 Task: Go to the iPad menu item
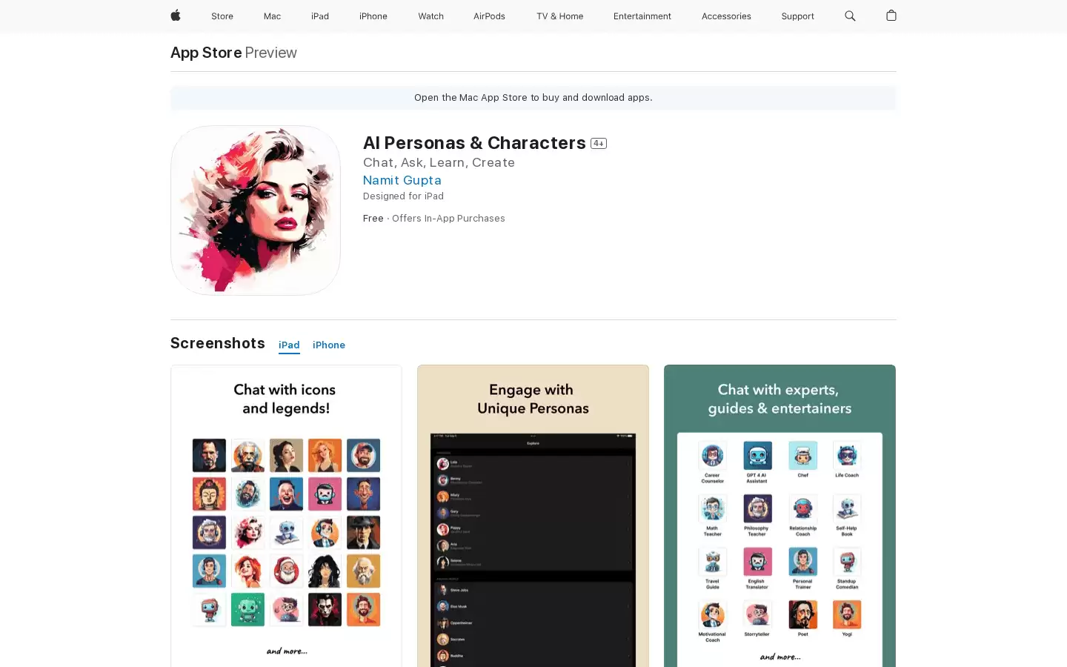[x=320, y=16]
